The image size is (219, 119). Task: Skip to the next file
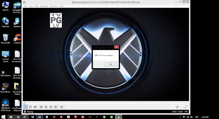[x=56, y=107]
